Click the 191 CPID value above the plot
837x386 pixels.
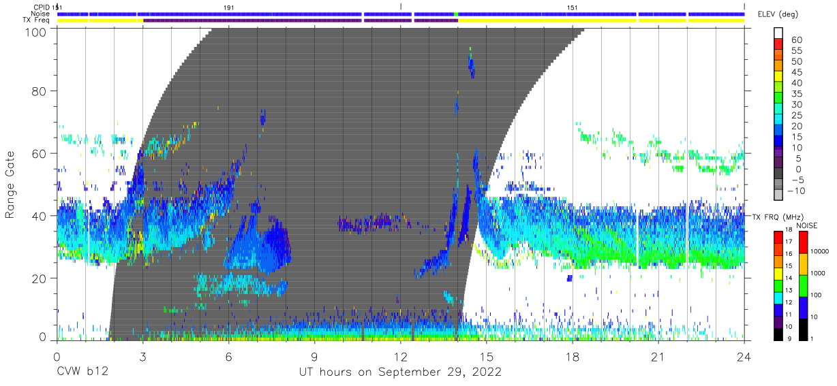click(x=229, y=7)
